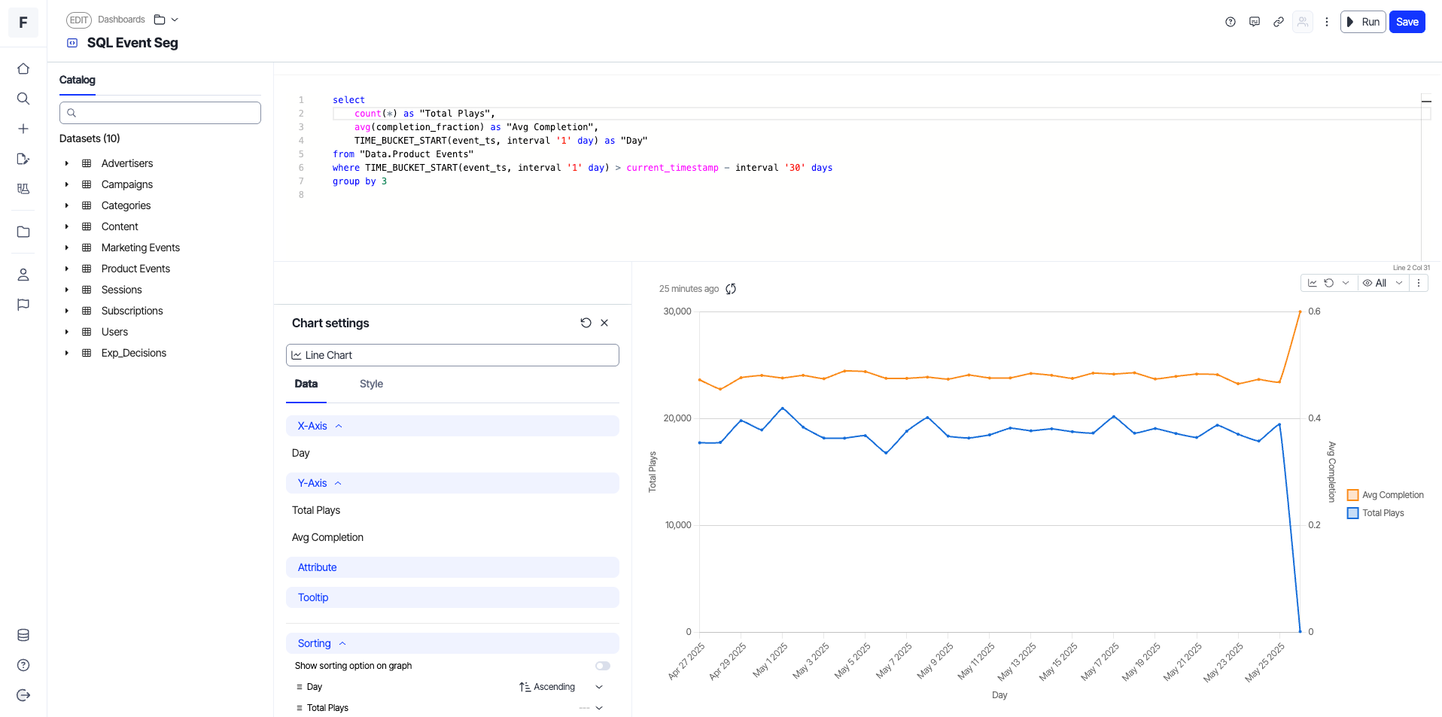Image resolution: width=1442 pixels, height=717 pixels.
Task: Click the line chart icon in chart toolbar
Action: click(x=1313, y=283)
